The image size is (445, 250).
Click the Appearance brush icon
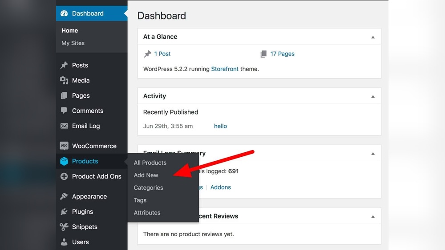[x=64, y=196]
